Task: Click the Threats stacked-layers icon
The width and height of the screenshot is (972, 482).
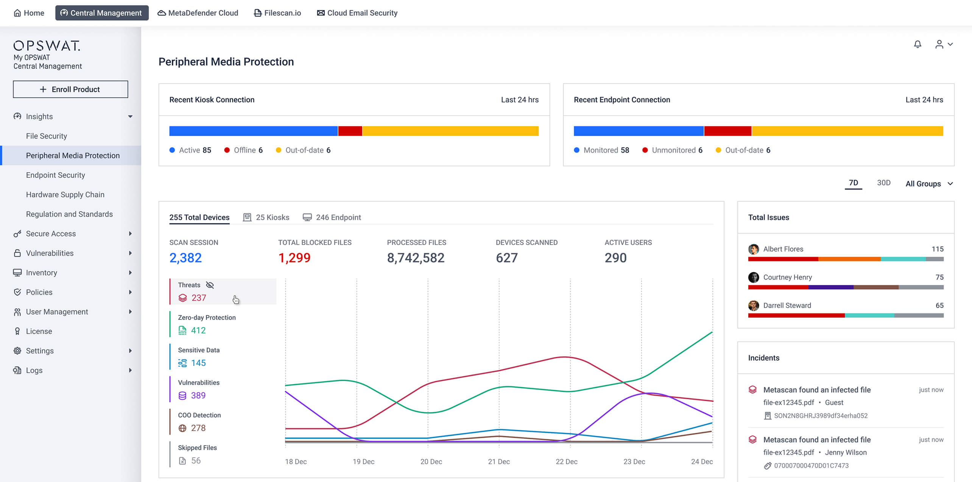Action: (182, 298)
